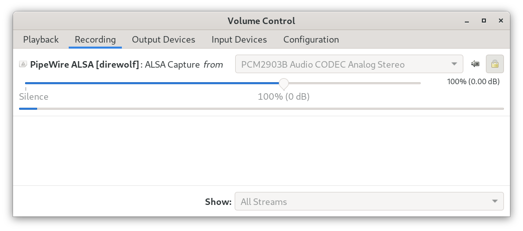Switch to the Playback tab

tap(41, 40)
